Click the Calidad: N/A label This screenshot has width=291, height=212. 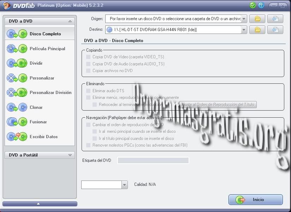(x=145, y=184)
